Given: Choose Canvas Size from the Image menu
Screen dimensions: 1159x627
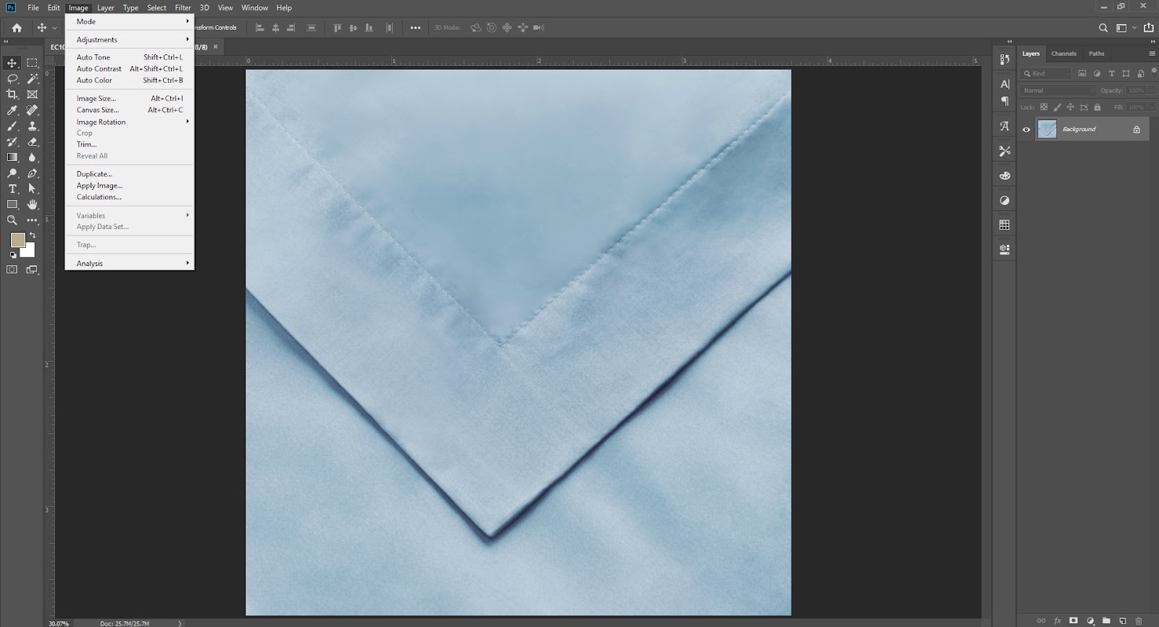Looking at the screenshot, I should tap(130, 110).
